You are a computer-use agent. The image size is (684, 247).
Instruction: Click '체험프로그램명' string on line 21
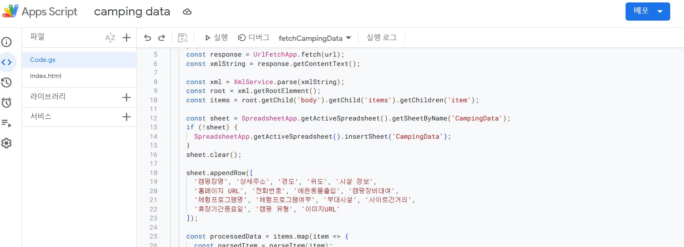click(x=221, y=200)
